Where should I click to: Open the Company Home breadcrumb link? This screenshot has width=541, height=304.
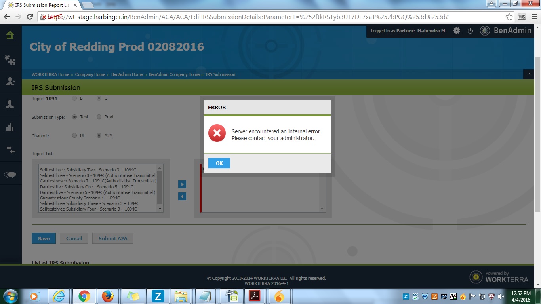click(90, 74)
